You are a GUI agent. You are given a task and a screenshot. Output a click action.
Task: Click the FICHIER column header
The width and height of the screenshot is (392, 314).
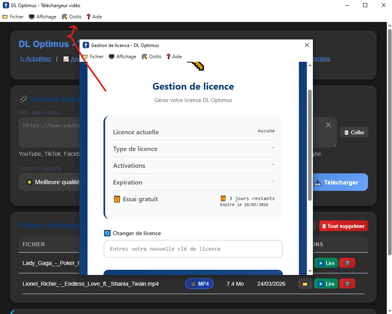[34, 244]
